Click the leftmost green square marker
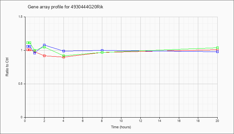Screen dimensions: 234x134 coord(28,43)
